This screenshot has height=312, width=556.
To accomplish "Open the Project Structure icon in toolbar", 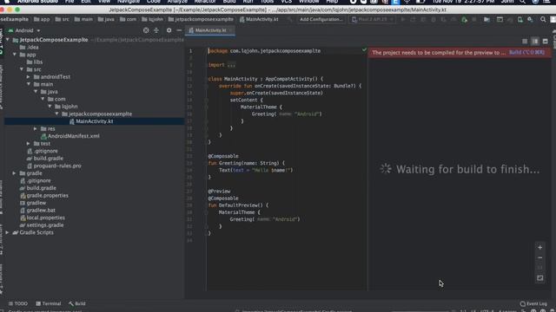I will pos(486,19).
